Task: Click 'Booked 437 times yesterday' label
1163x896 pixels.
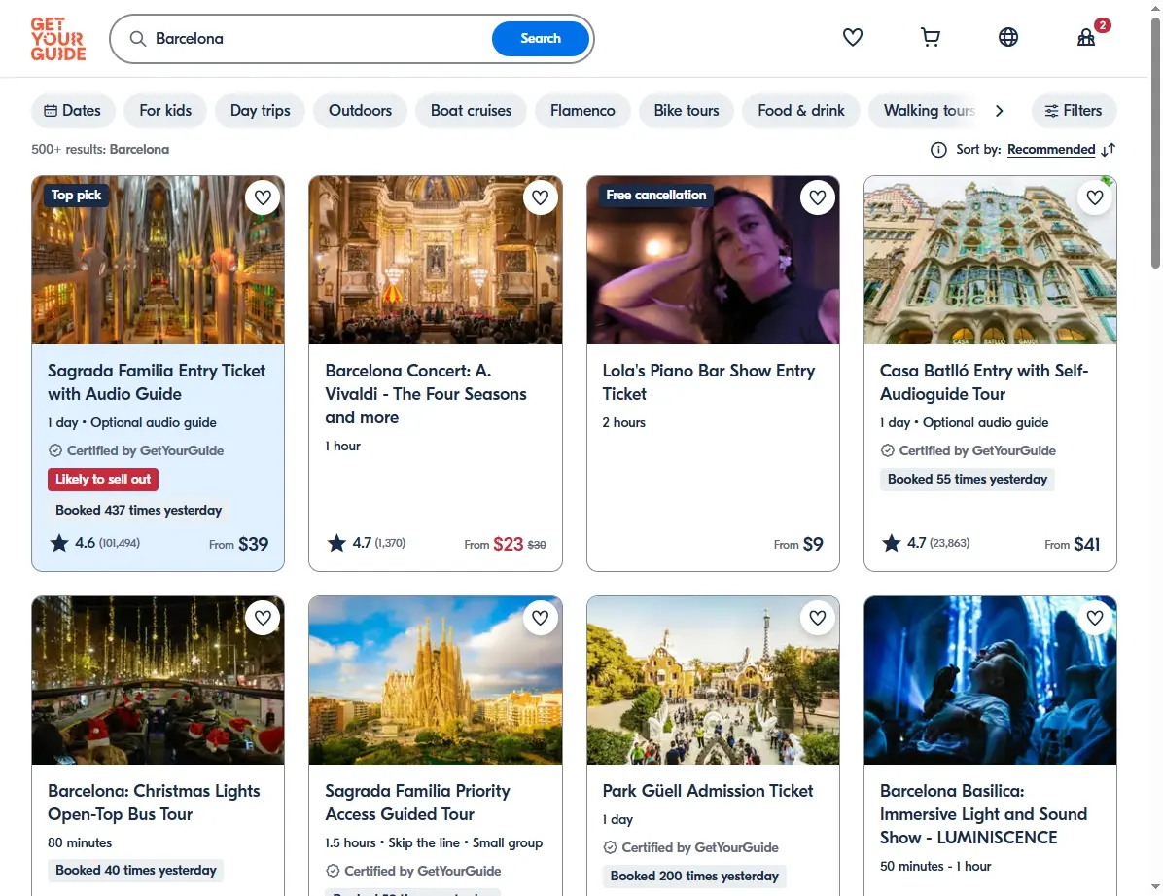Action: [139, 510]
